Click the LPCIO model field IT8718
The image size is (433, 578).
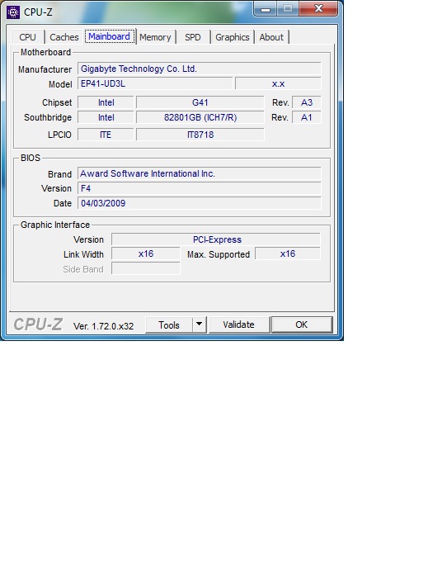tap(200, 135)
